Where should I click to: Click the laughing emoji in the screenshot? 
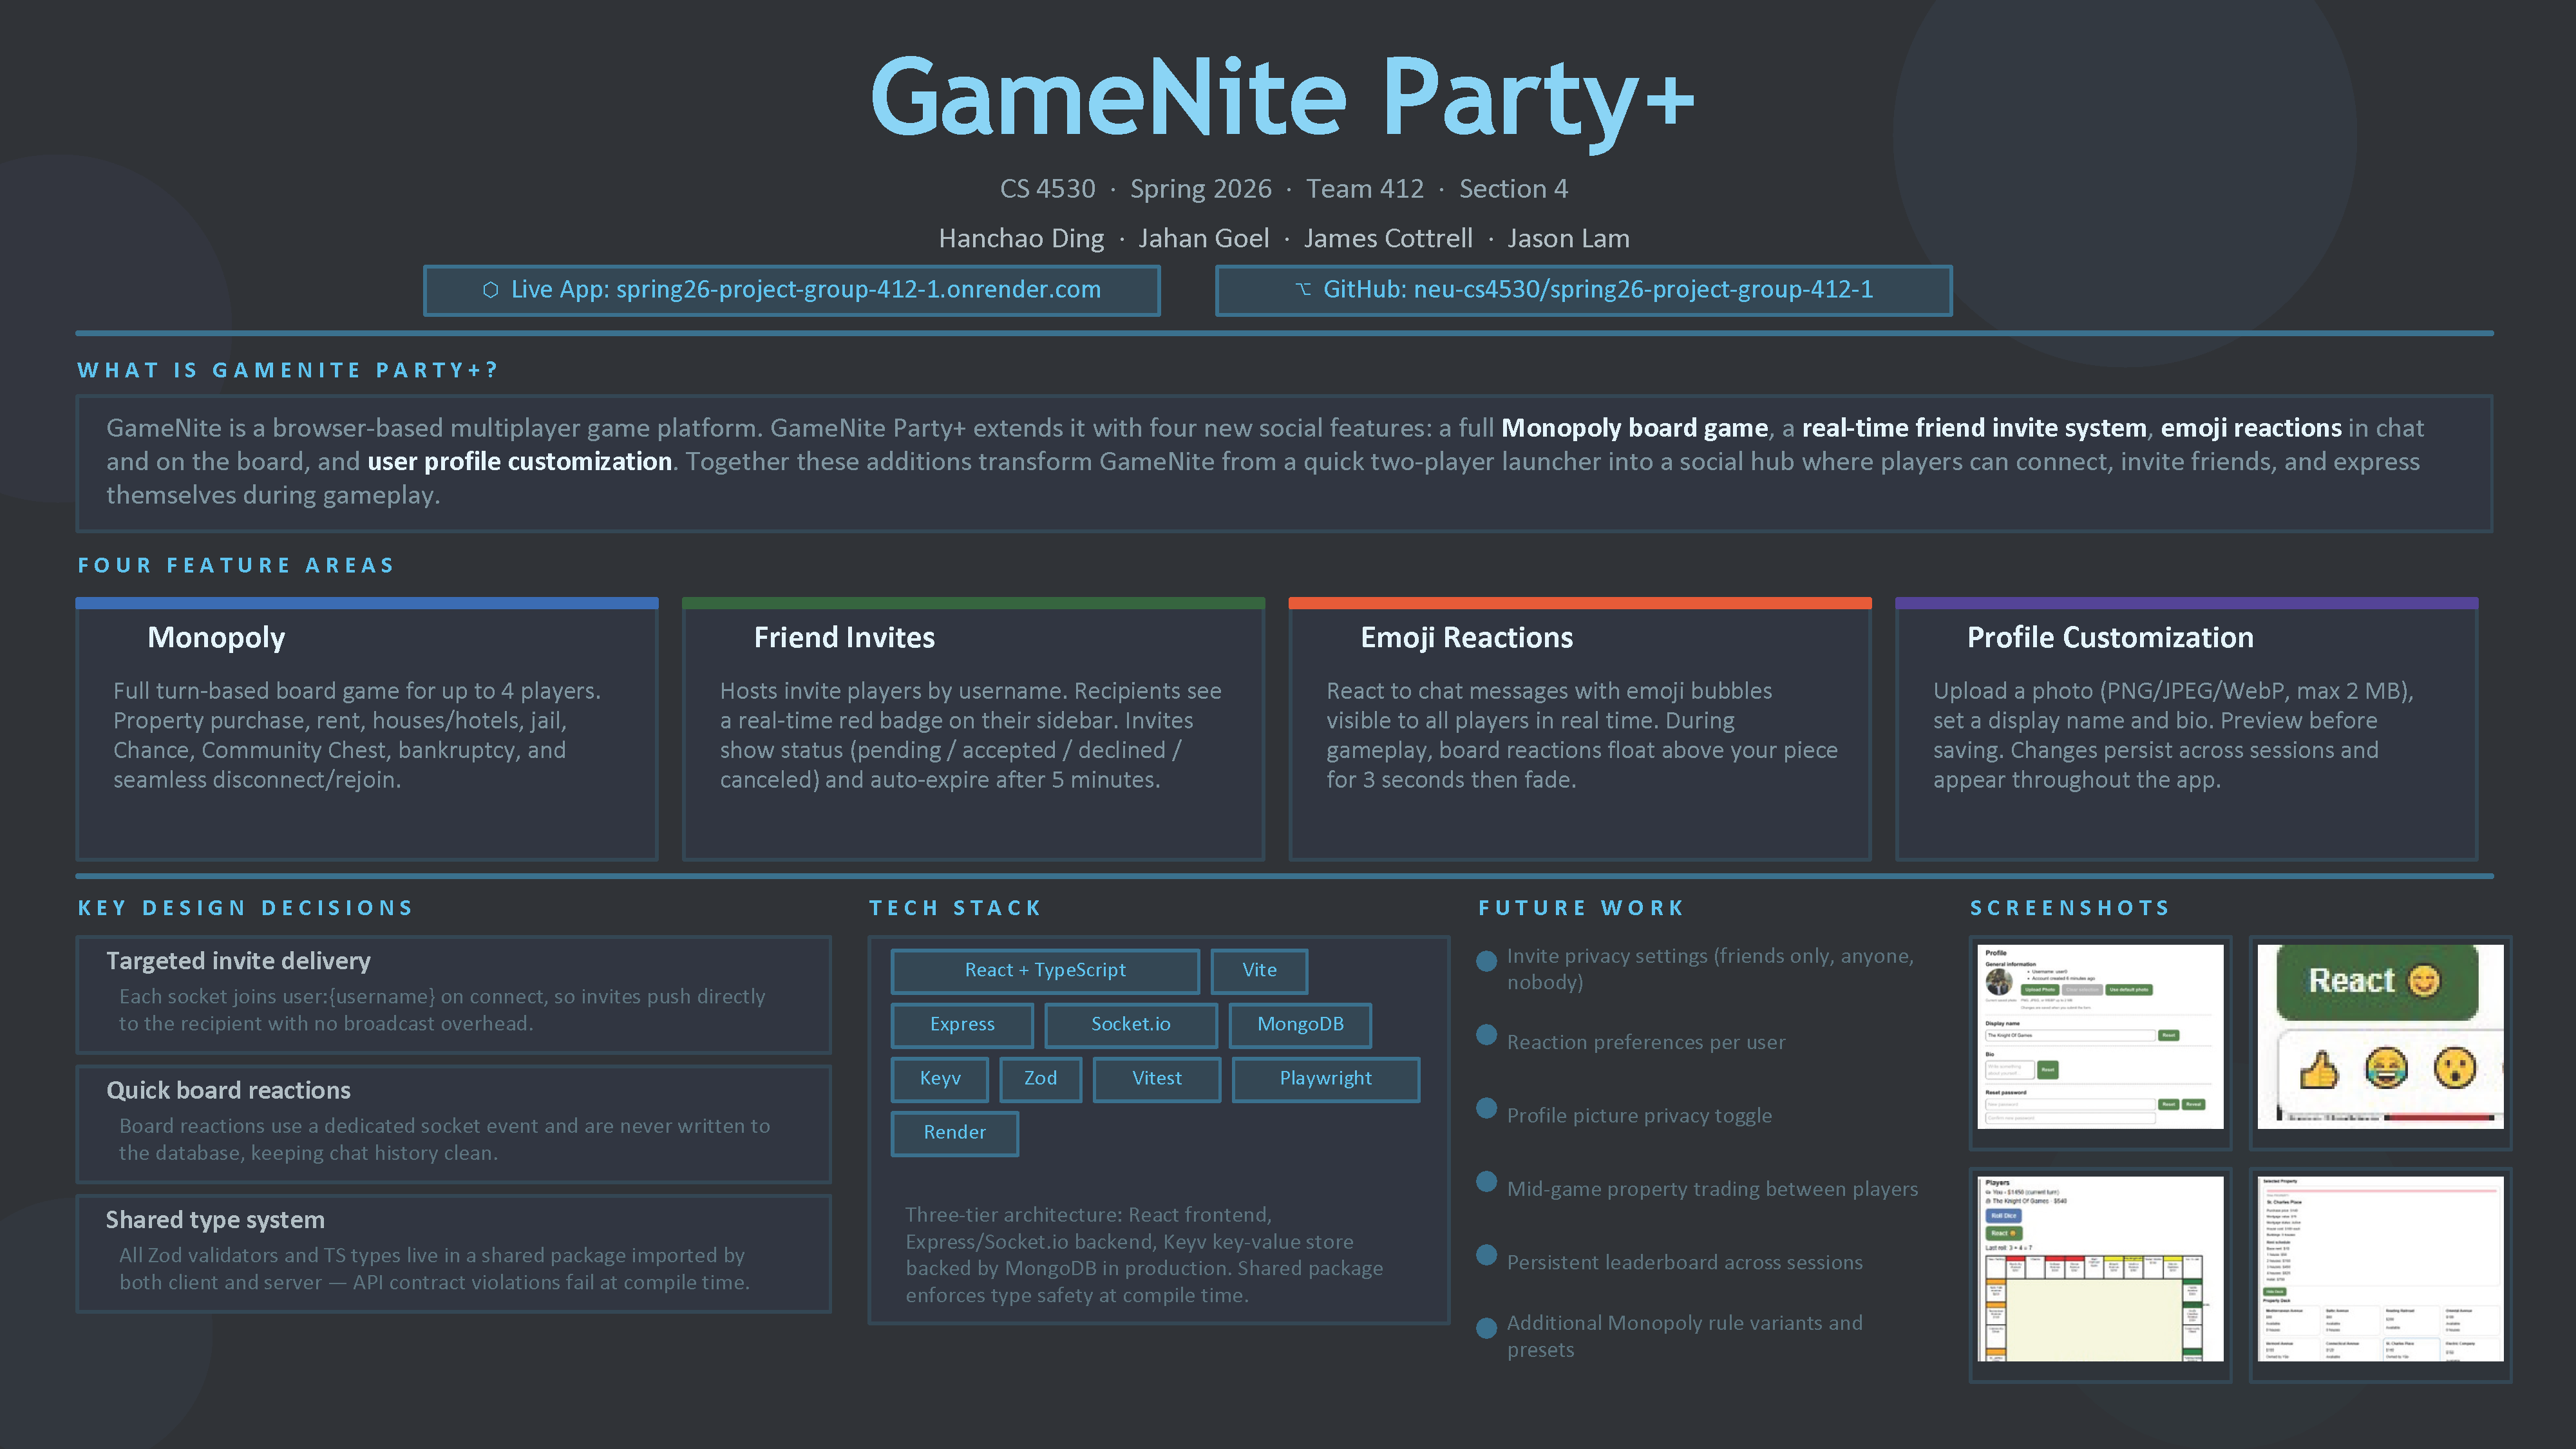click(x=2386, y=1068)
